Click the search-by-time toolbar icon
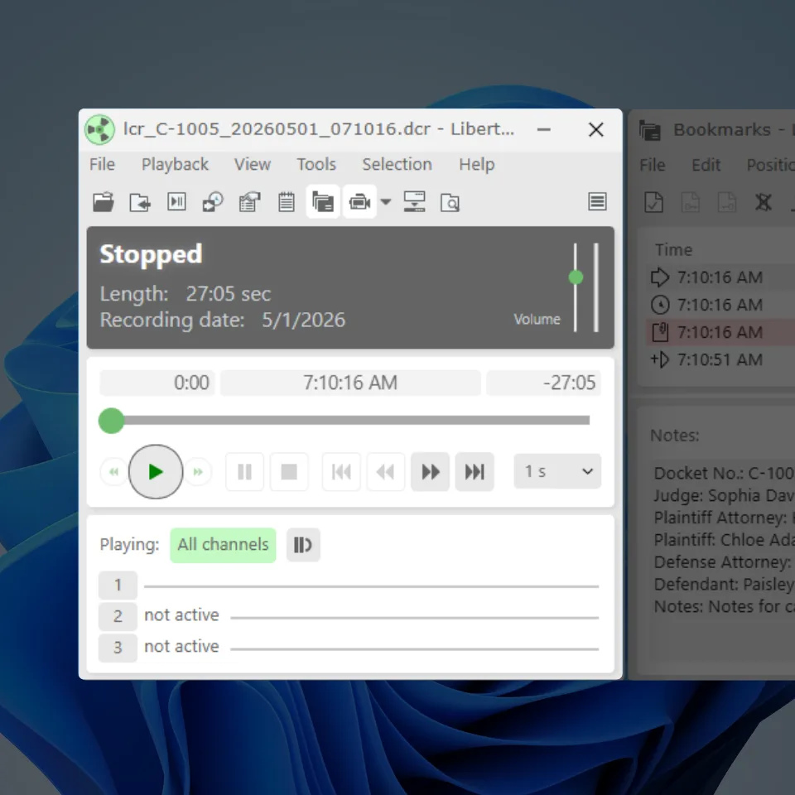This screenshot has height=795, width=795. click(x=213, y=202)
